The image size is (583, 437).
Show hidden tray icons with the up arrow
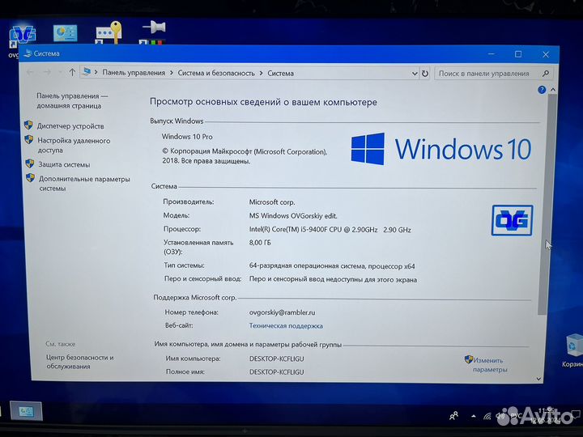474,416
